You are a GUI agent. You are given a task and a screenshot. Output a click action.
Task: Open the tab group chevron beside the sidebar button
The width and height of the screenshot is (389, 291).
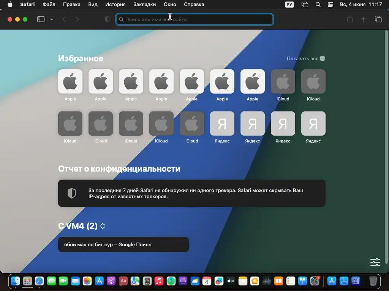pos(52,19)
